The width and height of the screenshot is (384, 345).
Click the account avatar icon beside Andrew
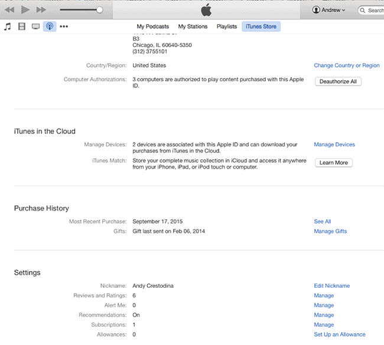[316, 10]
